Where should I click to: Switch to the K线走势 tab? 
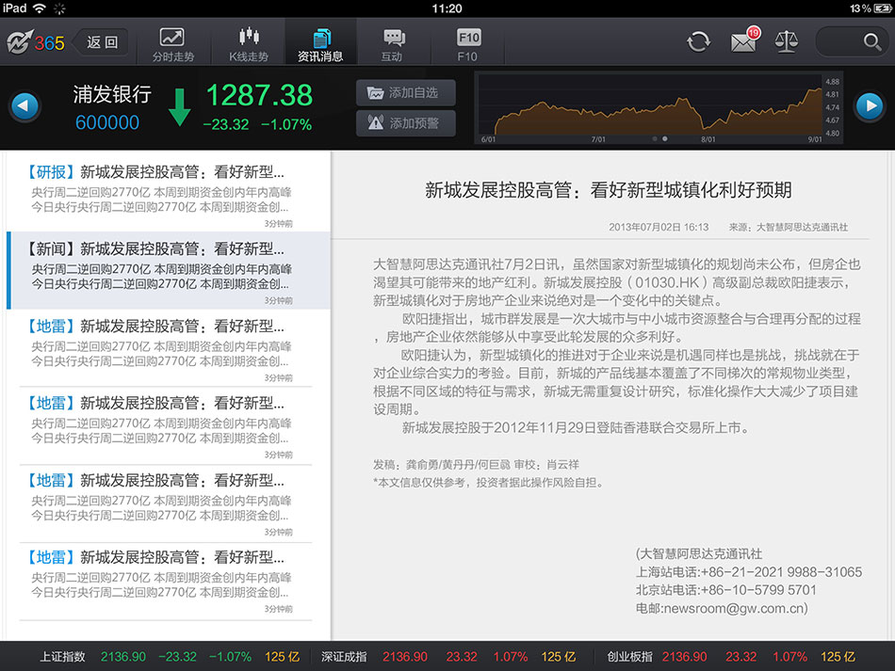pyautogui.click(x=248, y=43)
